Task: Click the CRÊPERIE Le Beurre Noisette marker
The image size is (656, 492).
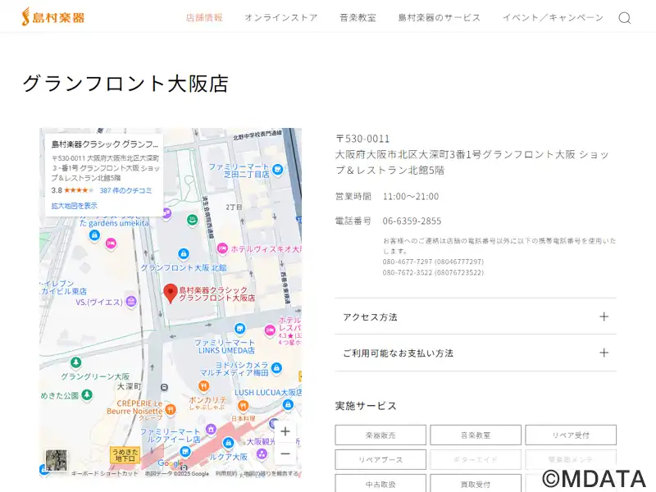Action: [170, 409]
